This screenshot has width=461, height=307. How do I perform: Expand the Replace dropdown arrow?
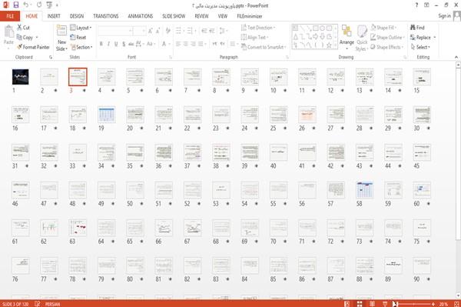(x=435, y=38)
